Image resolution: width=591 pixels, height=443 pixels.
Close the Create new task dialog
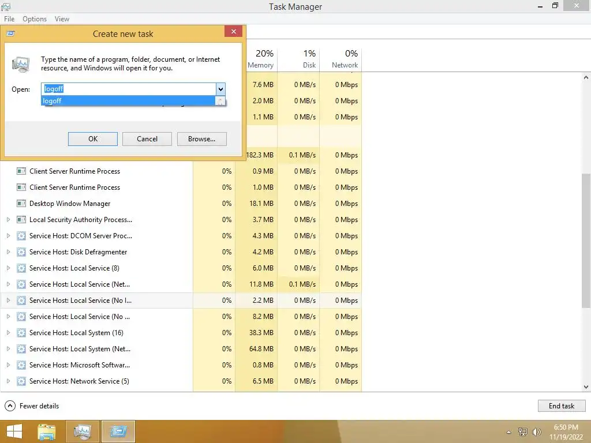click(x=233, y=31)
